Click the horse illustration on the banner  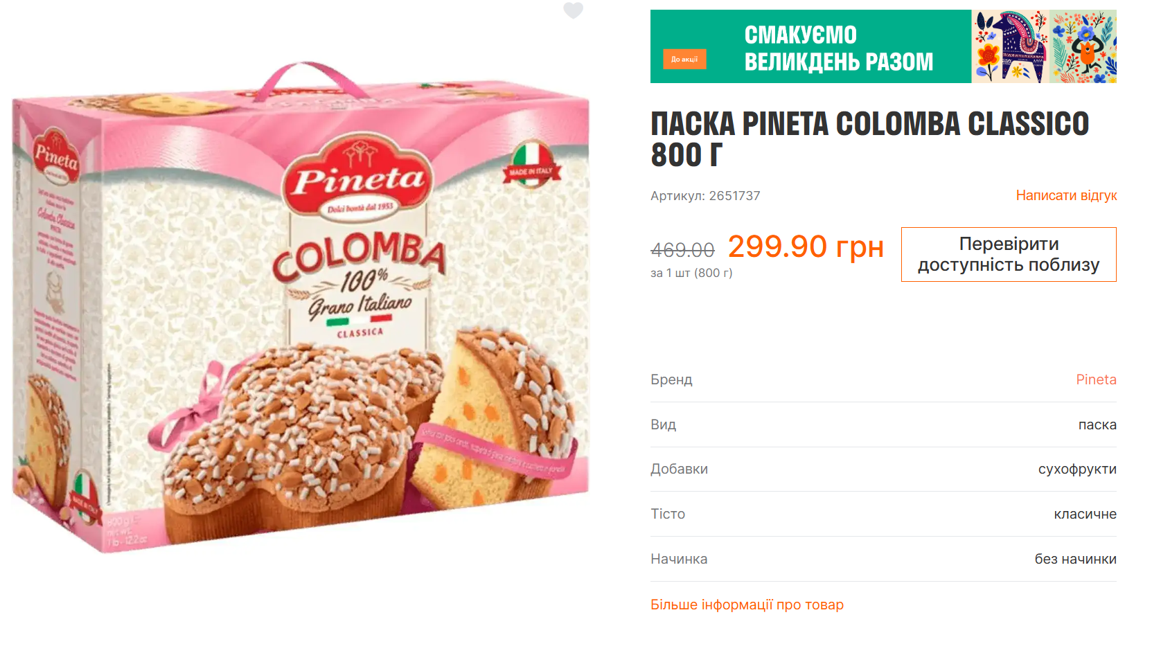click(1009, 46)
